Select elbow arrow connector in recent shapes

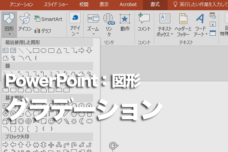74,51
